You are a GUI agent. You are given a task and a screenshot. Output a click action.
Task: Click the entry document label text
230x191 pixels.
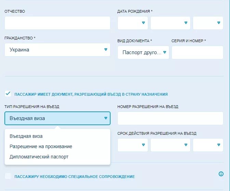(x=91, y=94)
